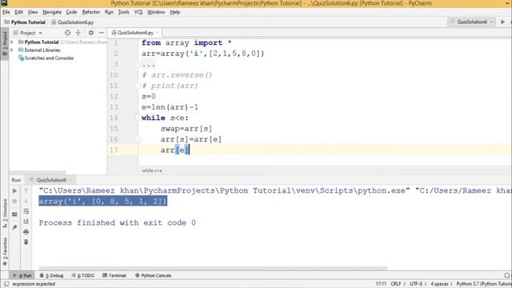
Task: Close the QuizSolution6.py editor tab
Action: 158,33
